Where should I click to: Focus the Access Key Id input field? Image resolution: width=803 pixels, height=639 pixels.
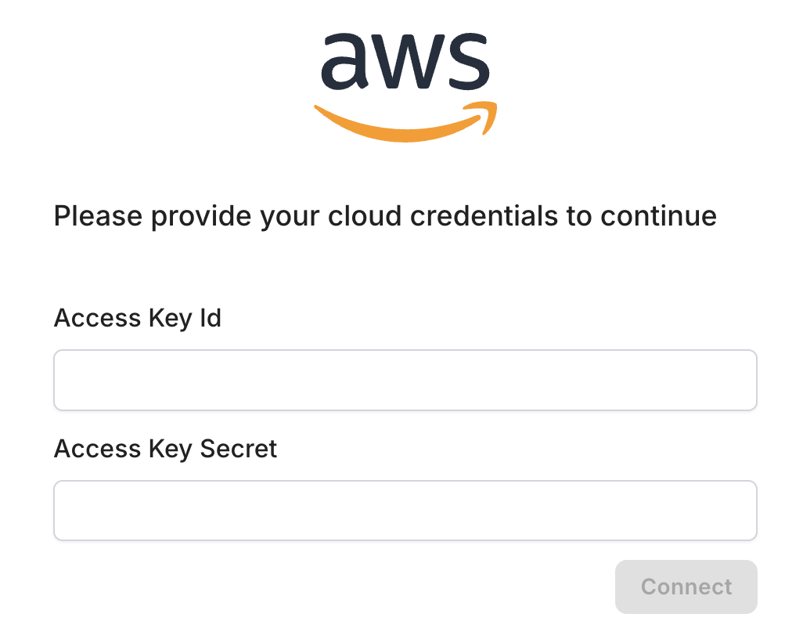(405, 380)
